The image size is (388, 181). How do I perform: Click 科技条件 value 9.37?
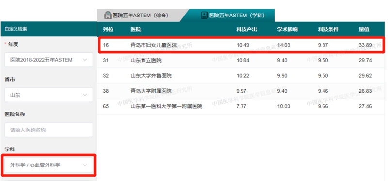coord(323,45)
